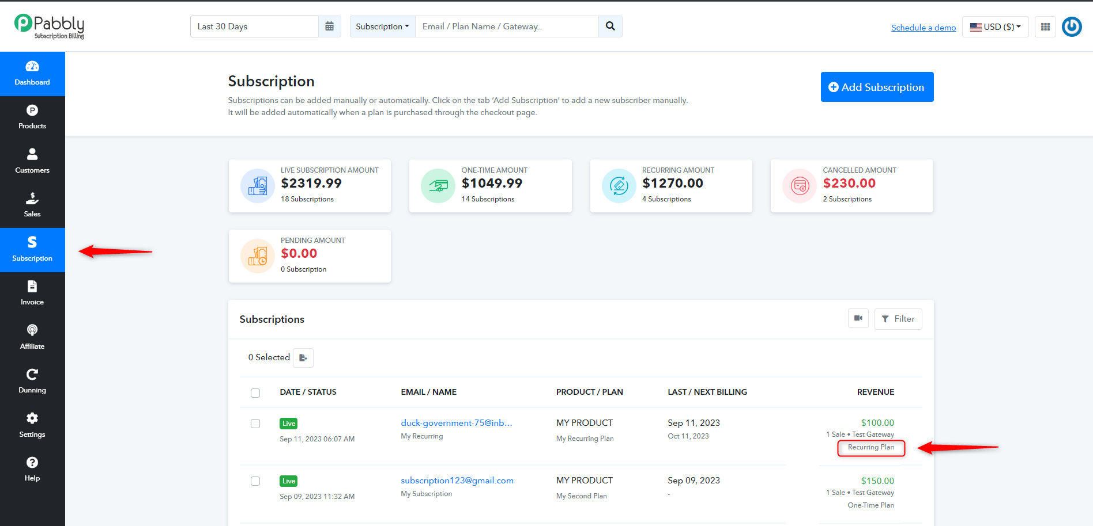Export selected subscriptions icon
1093x526 pixels.
303,357
